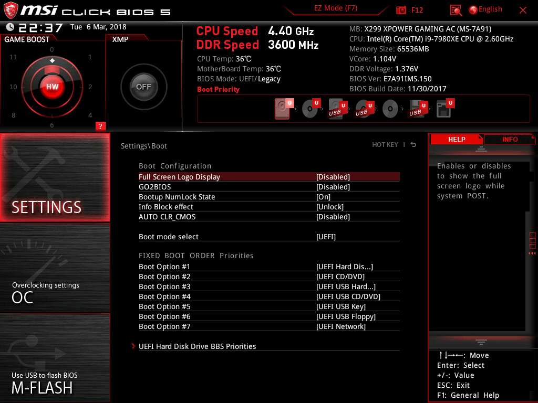Click the date Tue 6 Mar, 2018

pos(98,27)
